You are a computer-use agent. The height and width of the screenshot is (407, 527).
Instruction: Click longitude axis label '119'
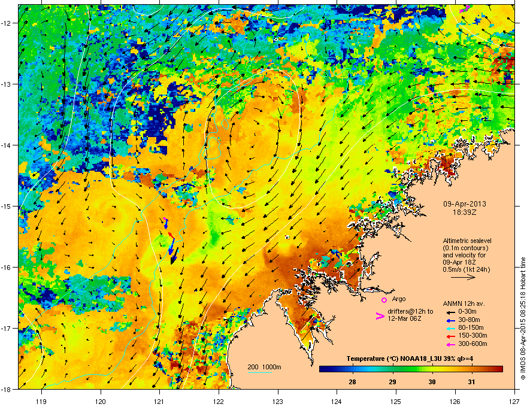[x=41, y=401]
